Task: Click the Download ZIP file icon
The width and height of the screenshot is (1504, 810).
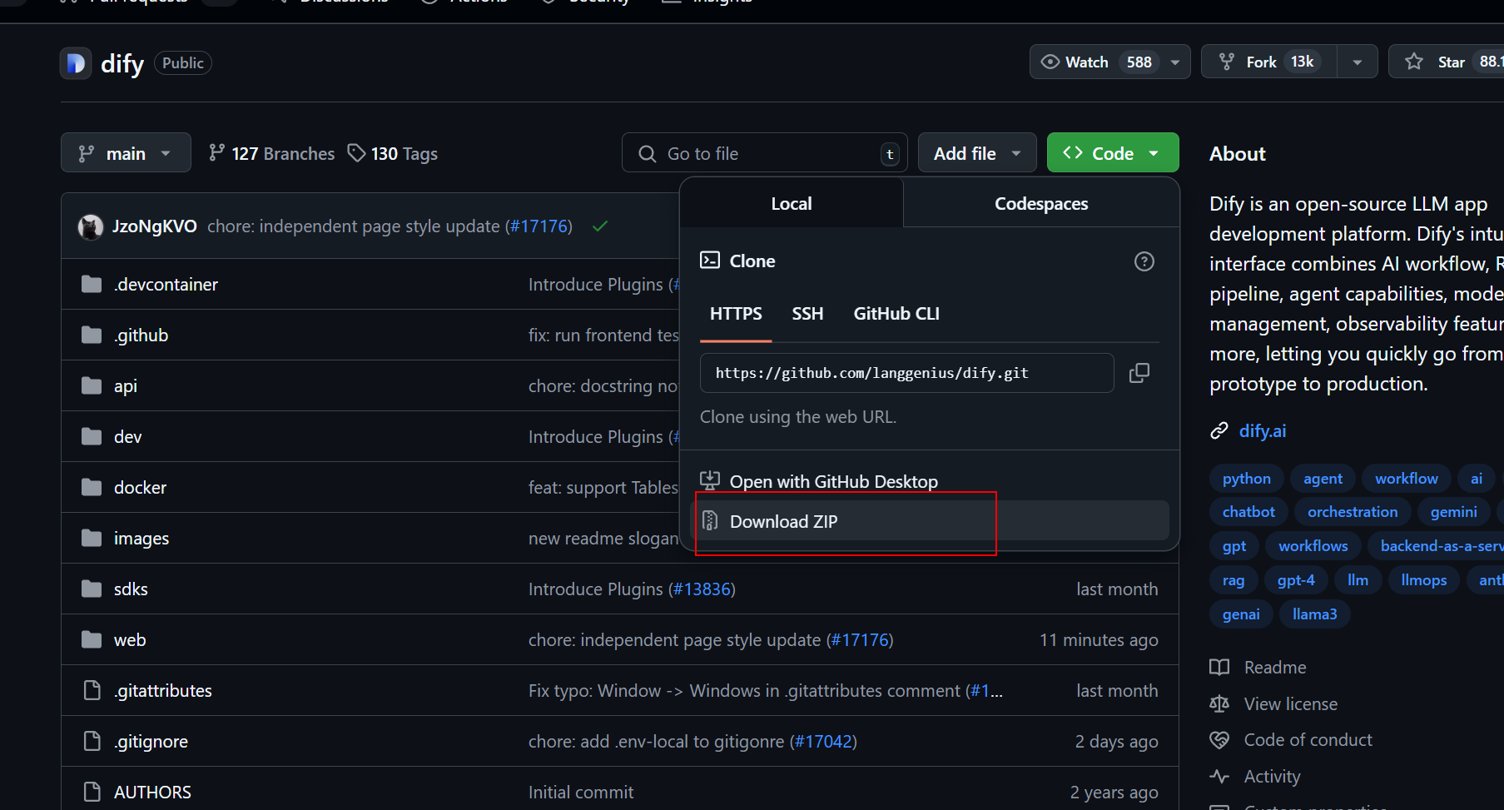Action: (x=710, y=521)
